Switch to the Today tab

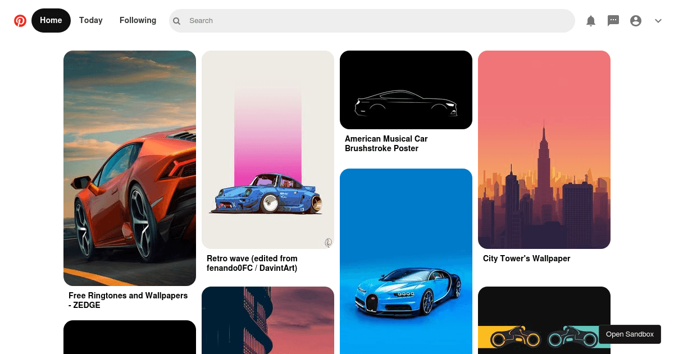coord(90,20)
